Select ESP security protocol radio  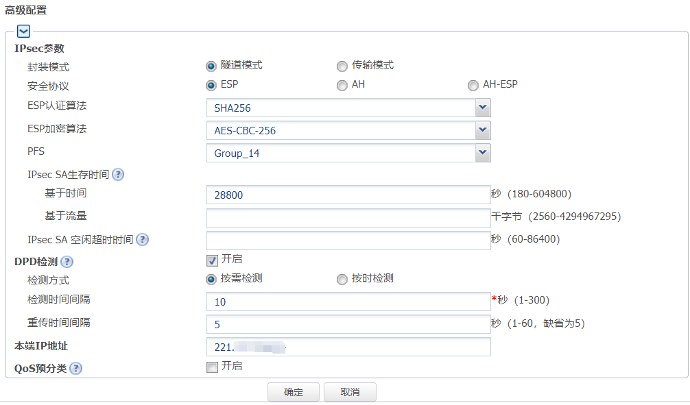point(211,86)
